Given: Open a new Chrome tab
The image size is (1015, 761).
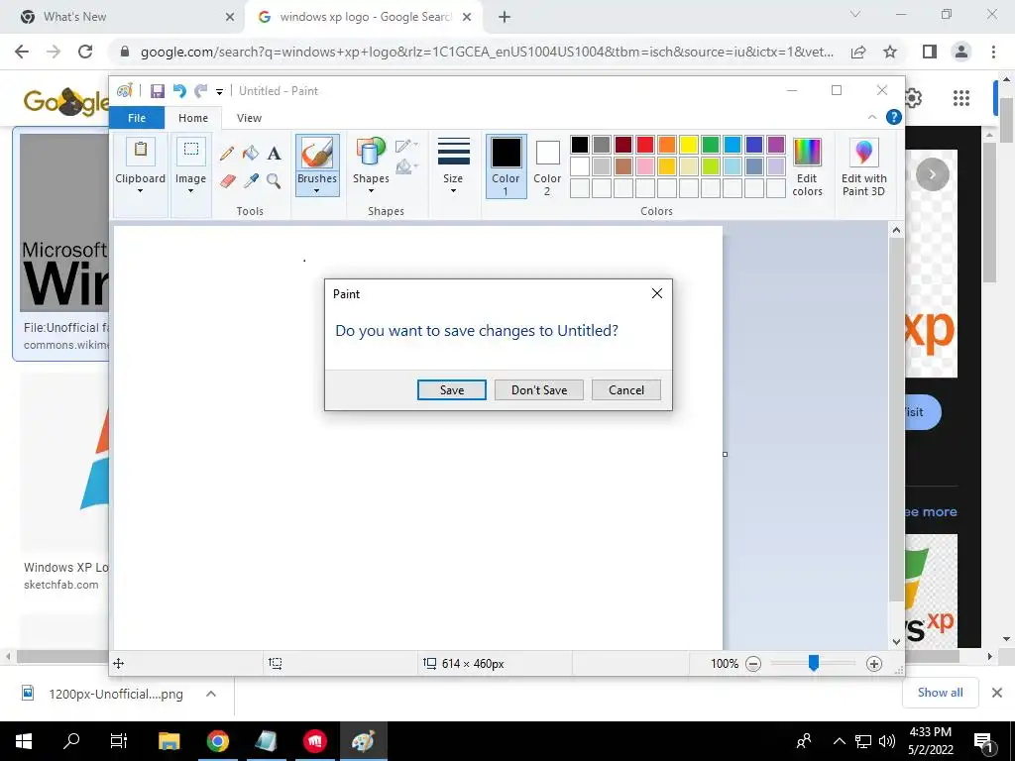Looking at the screenshot, I should pyautogui.click(x=505, y=17).
